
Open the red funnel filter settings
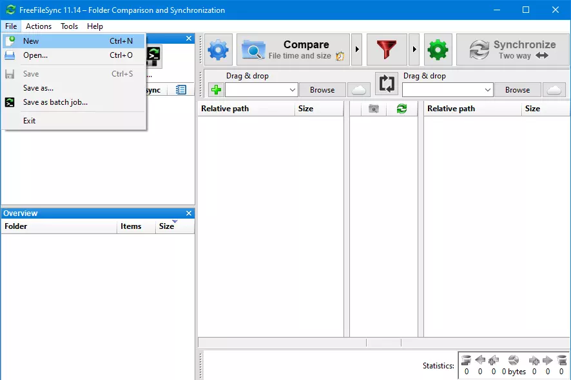tap(387, 50)
